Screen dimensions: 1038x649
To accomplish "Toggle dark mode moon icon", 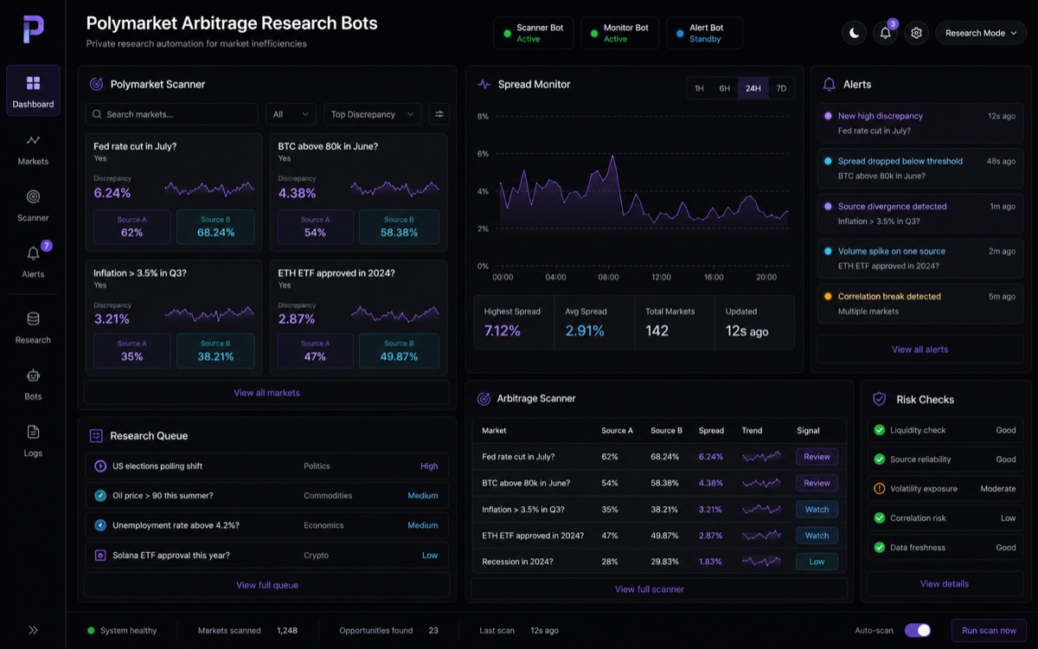I will pyautogui.click(x=854, y=33).
